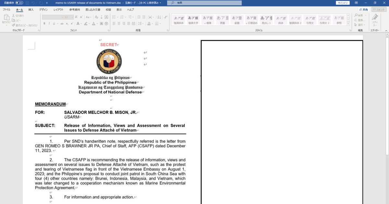
Task: Toggle italic formatting
Action: click(49, 24)
